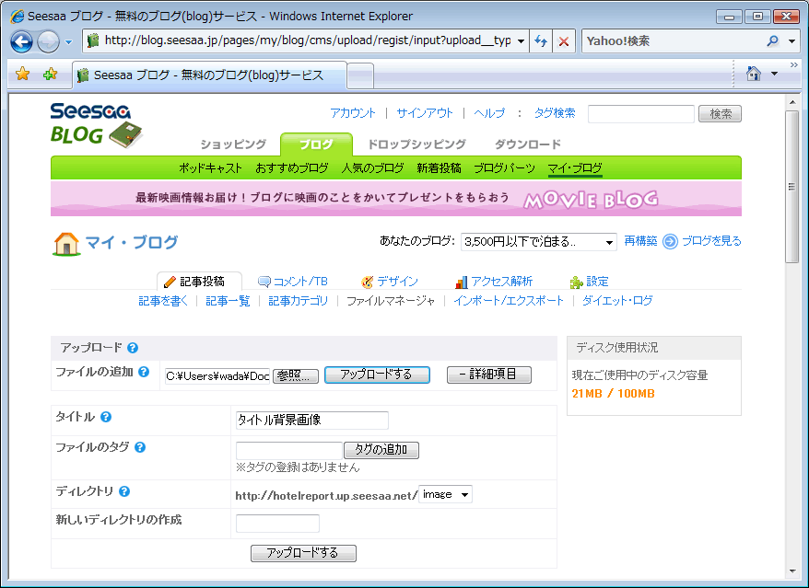
Task: Click the Seesaa BLOG logo
Action: 96,125
